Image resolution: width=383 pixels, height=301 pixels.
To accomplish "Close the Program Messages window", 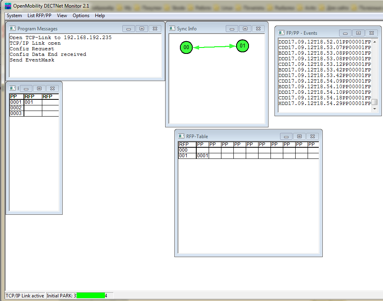I will pyautogui.click(x=155, y=29).
